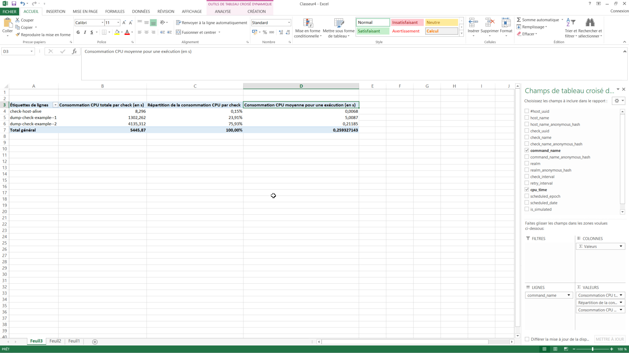Click the Somme automatique sigma icon
Screen dimensions: 629x353
(519, 20)
